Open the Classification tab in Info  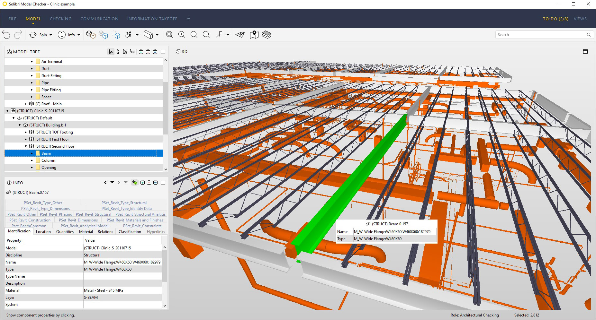[x=130, y=232]
